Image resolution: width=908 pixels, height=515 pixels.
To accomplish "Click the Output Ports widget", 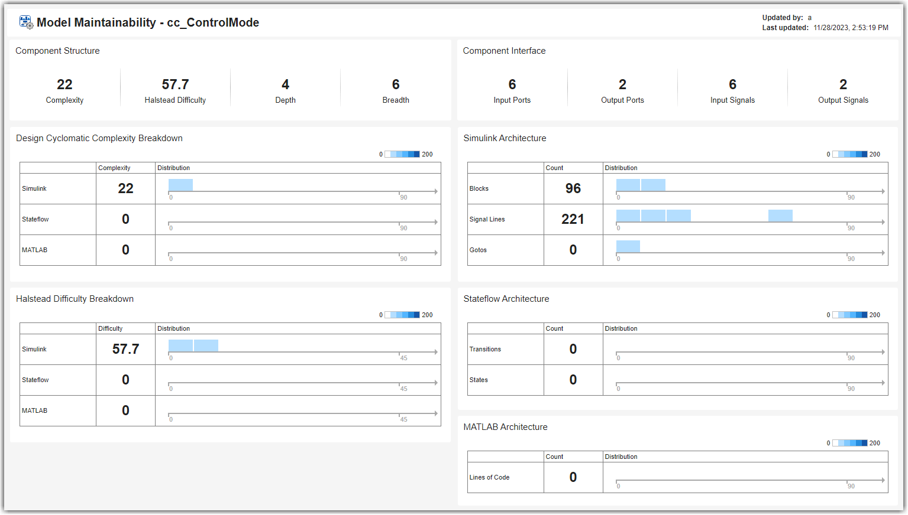I will pyautogui.click(x=622, y=90).
